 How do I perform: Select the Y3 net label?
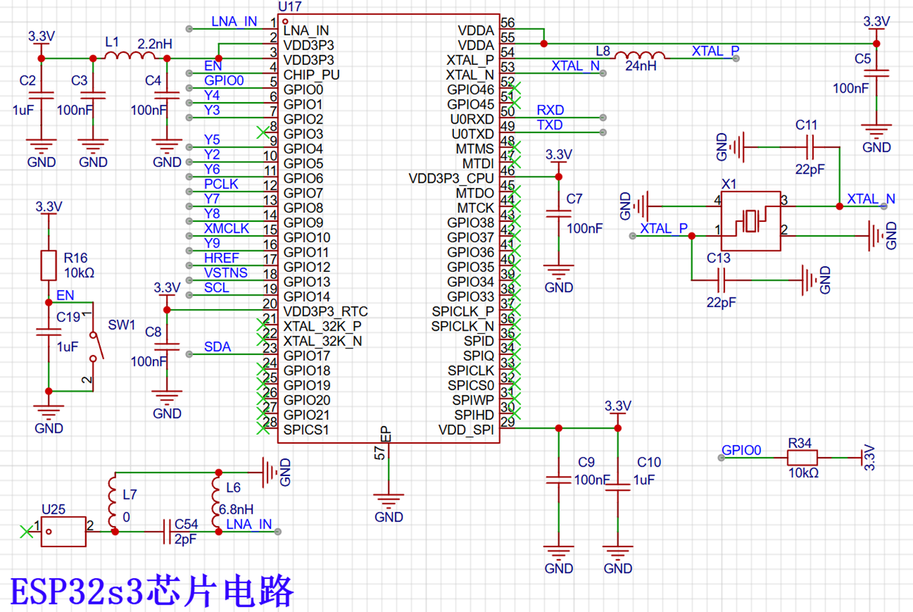(212, 110)
